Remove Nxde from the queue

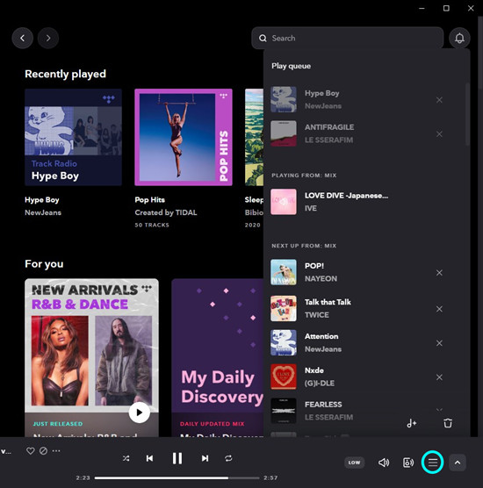439,377
